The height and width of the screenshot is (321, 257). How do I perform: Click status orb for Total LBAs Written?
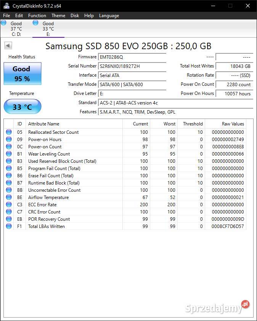(9, 226)
